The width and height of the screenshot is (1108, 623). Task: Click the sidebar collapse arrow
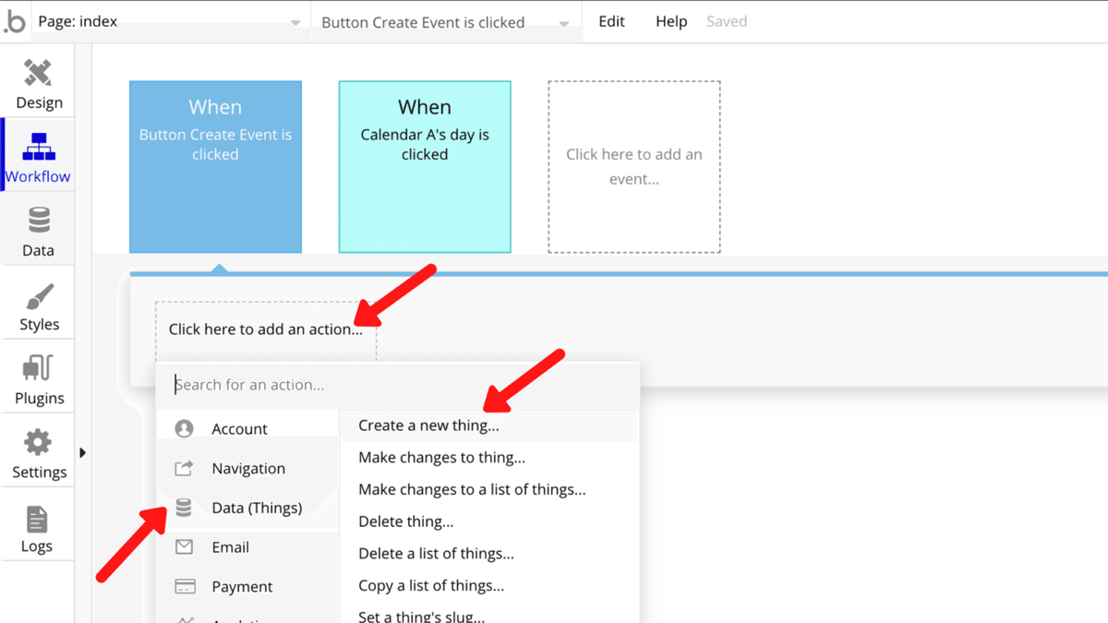[82, 452]
